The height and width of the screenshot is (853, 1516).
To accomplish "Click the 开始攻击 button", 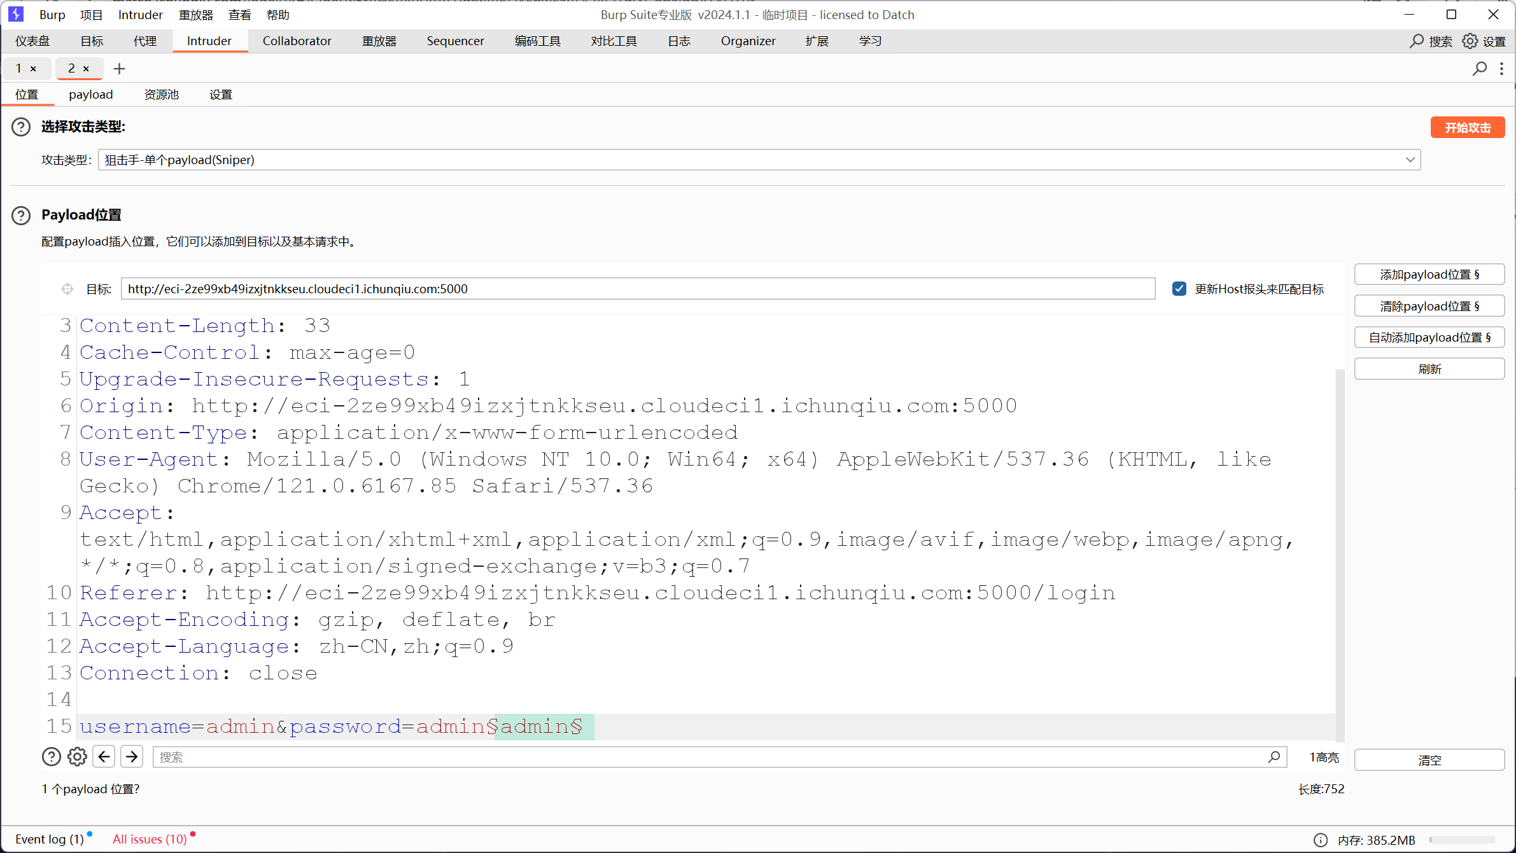I will (1468, 127).
